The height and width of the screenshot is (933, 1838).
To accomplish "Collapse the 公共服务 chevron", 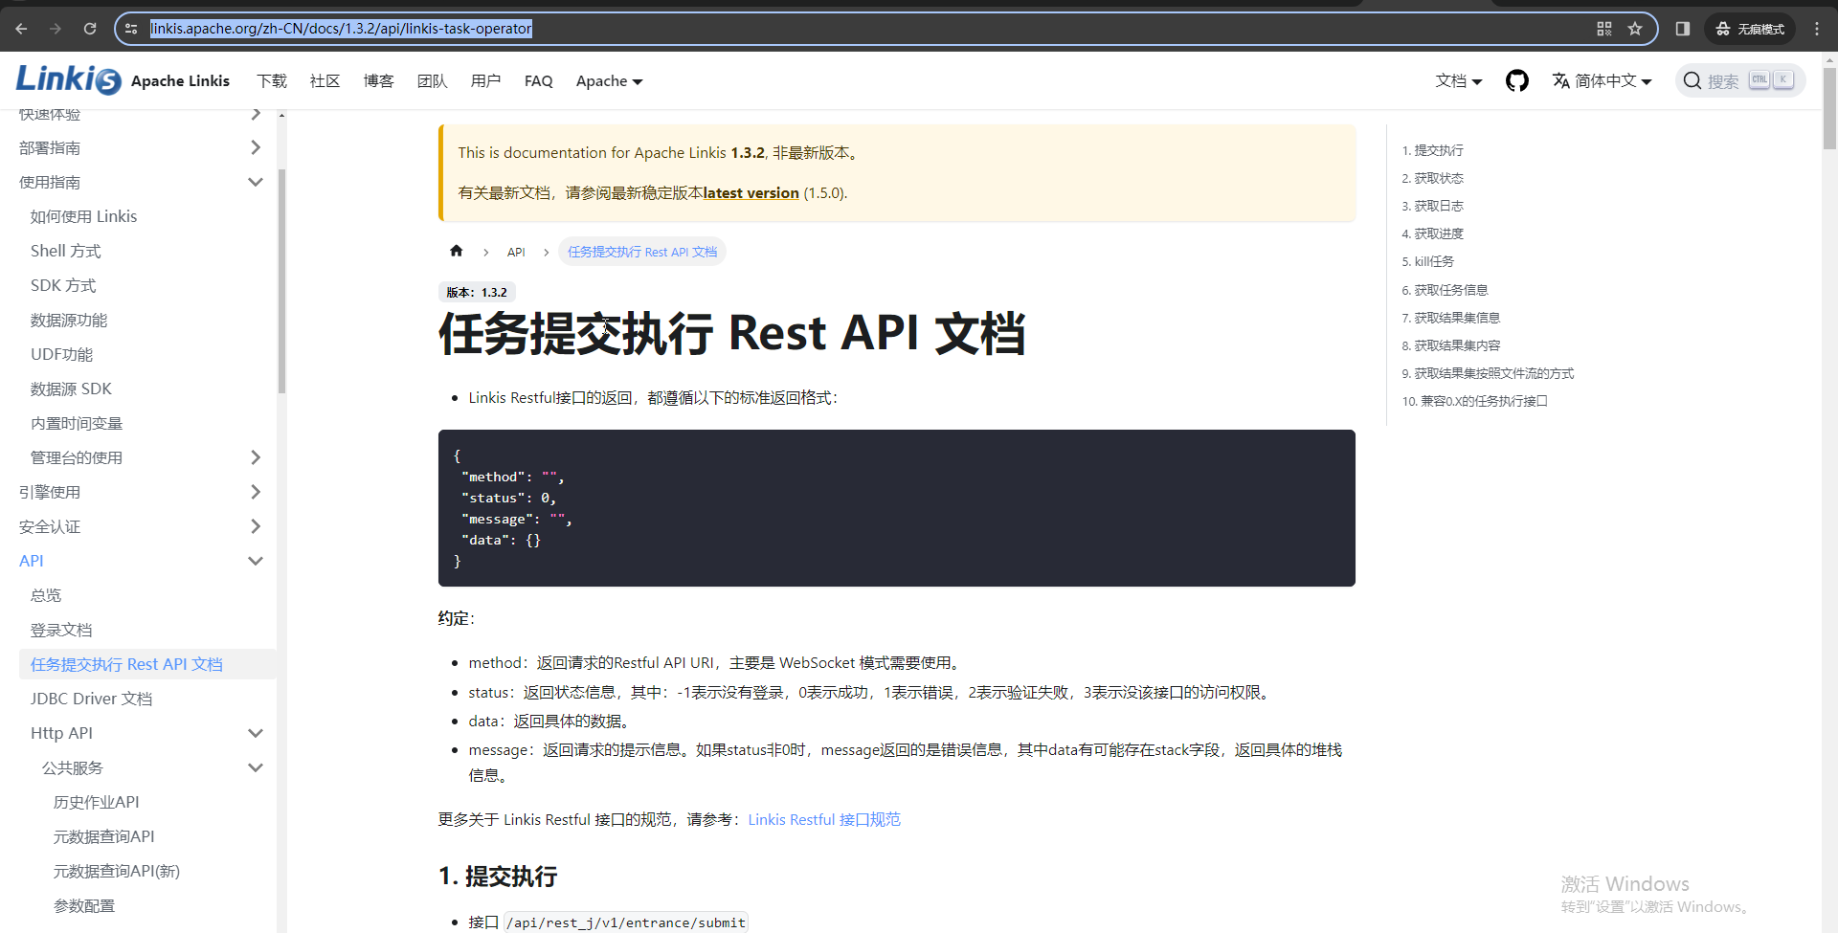I will pos(256,767).
